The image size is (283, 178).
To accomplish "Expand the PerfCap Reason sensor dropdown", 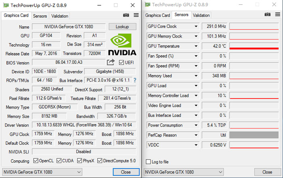I will [x=196, y=135].
